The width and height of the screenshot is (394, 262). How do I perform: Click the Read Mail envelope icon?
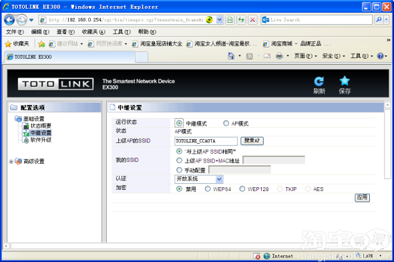coord(267,56)
